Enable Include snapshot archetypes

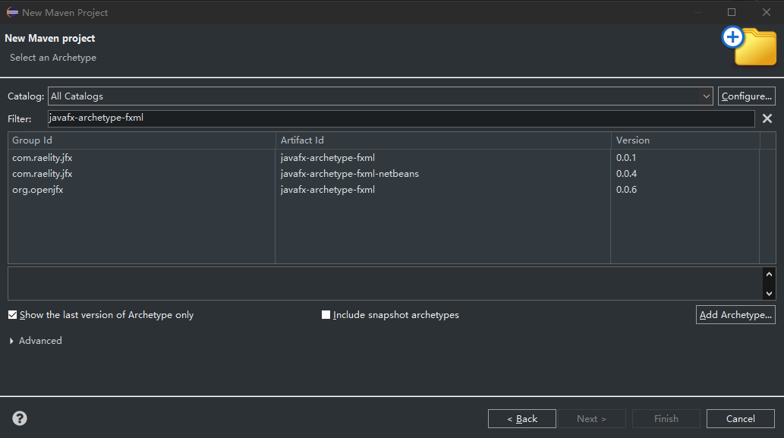pos(326,314)
